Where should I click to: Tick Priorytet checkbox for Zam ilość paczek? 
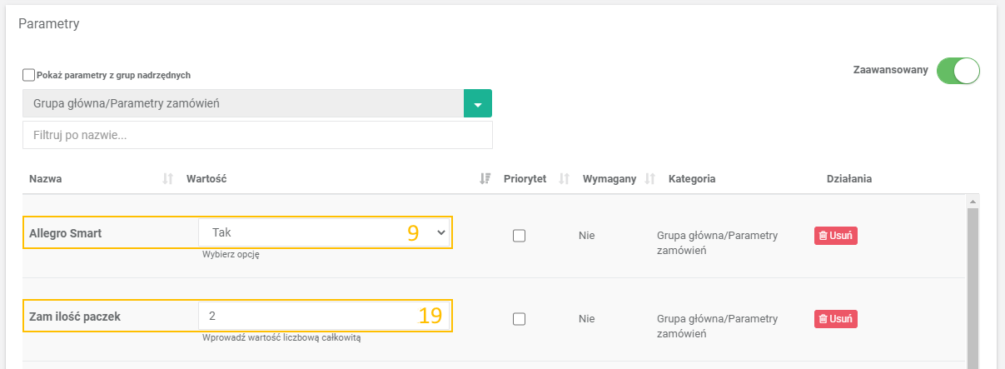pyautogui.click(x=519, y=318)
